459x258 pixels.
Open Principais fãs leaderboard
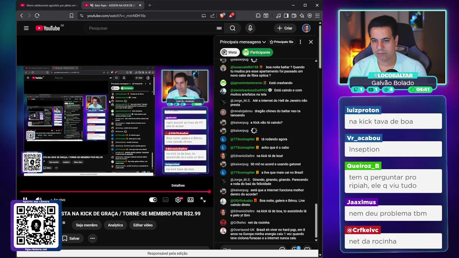281,42
